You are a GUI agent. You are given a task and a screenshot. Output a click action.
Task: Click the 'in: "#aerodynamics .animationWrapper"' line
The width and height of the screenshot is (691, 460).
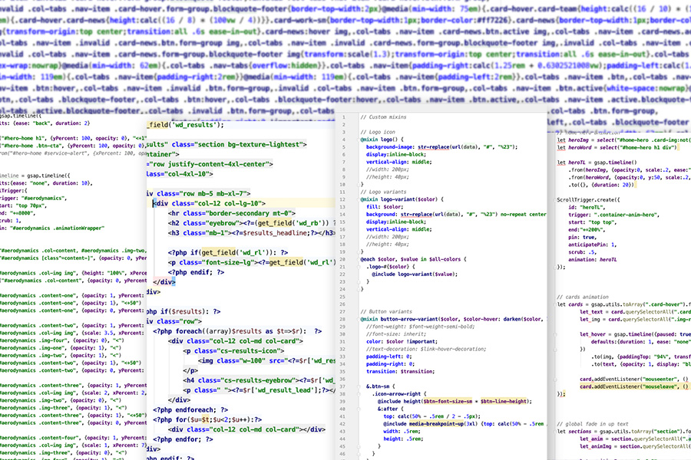[x=52, y=228]
